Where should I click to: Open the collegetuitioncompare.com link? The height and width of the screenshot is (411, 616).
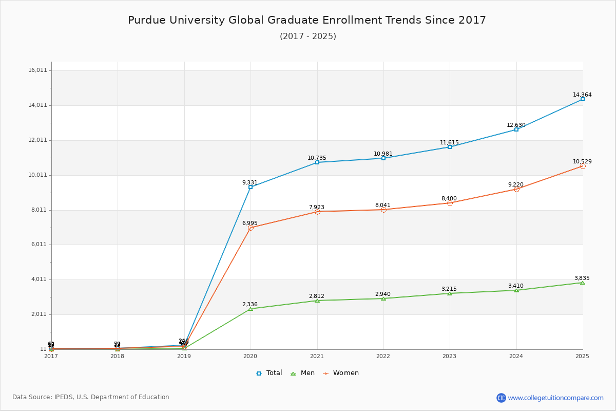(x=556, y=398)
